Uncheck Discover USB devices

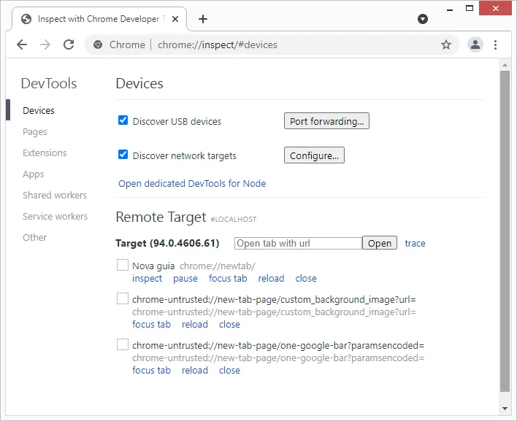pyautogui.click(x=123, y=120)
